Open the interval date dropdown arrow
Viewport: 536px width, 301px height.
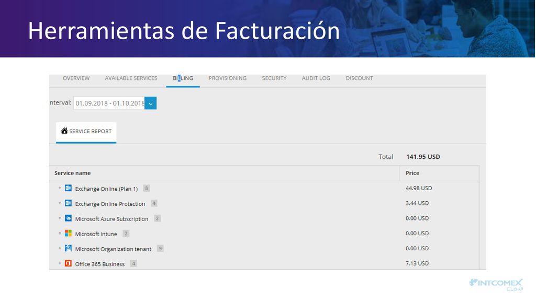[150, 103]
